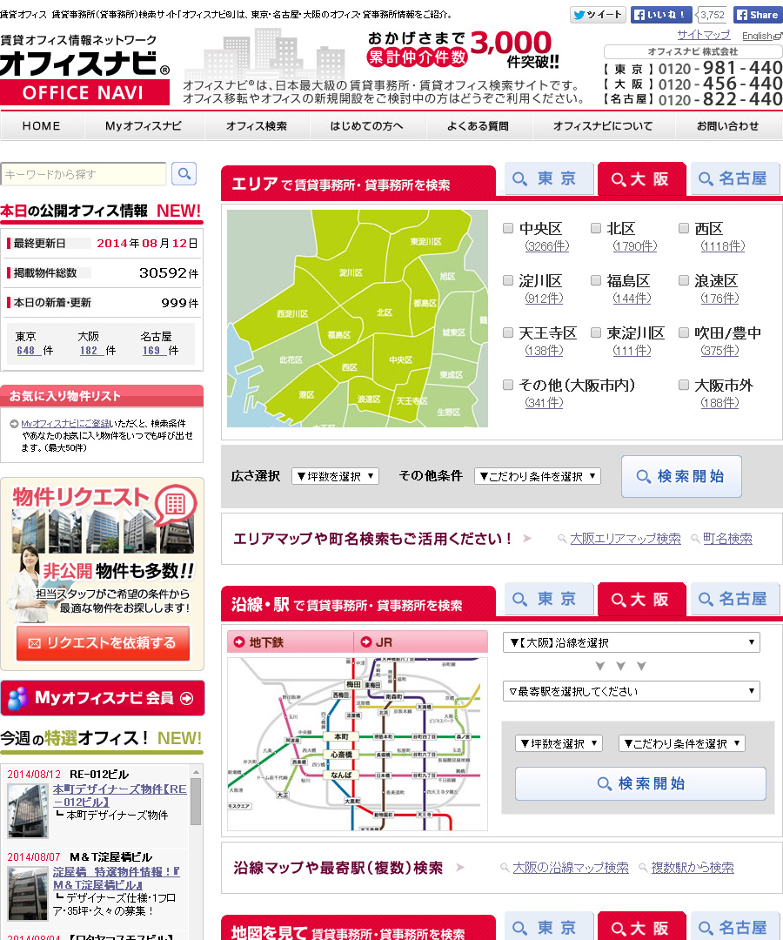Image resolution: width=783 pixels, height=940 pixels.
Task: Open the 大阪エリアマップ検索 link
Action: 626,539
